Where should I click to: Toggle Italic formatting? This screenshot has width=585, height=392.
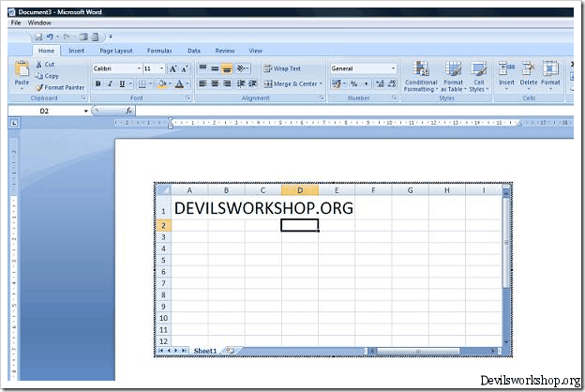[x=110, y=84]
